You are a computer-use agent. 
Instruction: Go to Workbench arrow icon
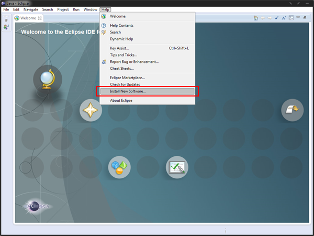click(293, 110)
